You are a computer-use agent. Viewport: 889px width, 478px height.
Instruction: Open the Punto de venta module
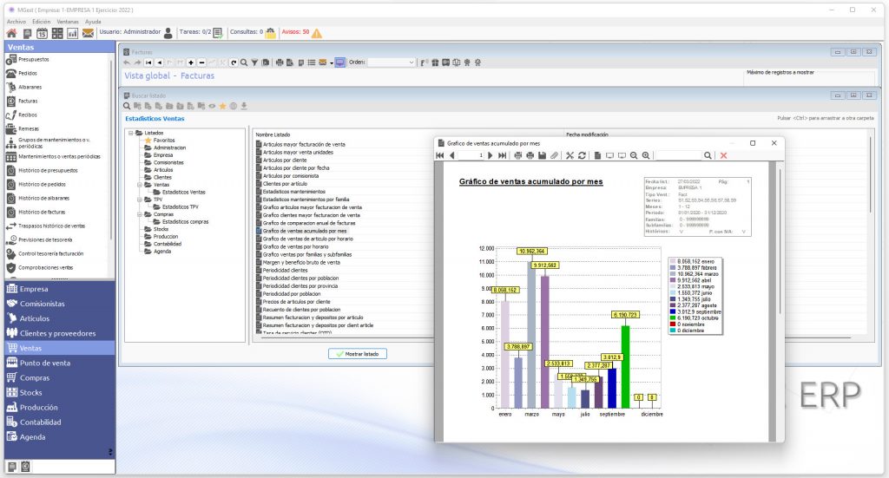click(x=45, y=363)
